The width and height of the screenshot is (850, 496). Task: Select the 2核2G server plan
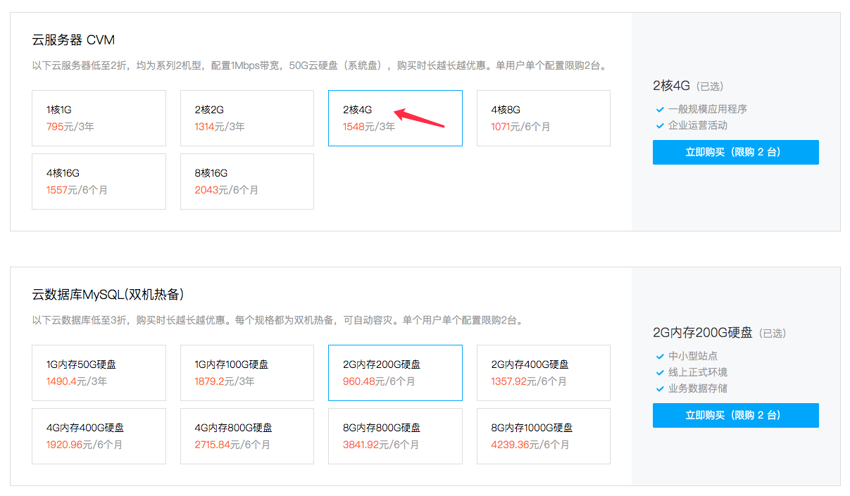(247, 117)
